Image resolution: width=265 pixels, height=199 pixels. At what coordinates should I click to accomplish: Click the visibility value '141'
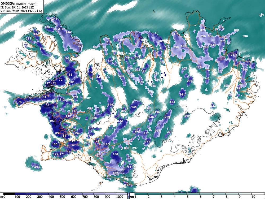coord(182,95)
